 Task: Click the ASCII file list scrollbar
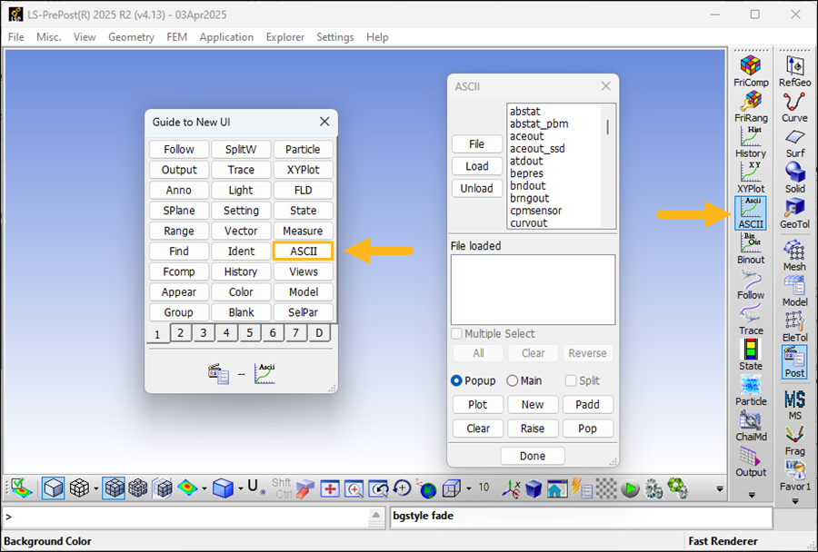tap(607, 127)
